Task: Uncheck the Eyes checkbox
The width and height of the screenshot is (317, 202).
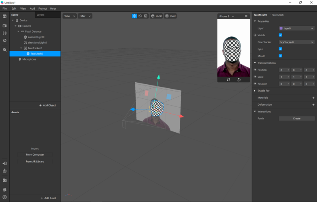Action: (x=280, y=49)
